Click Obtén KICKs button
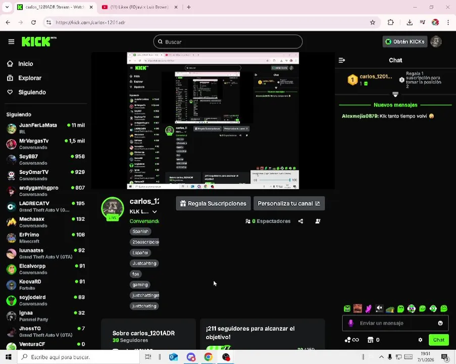This screenshot has height=364, width=456. coord(405,41)
